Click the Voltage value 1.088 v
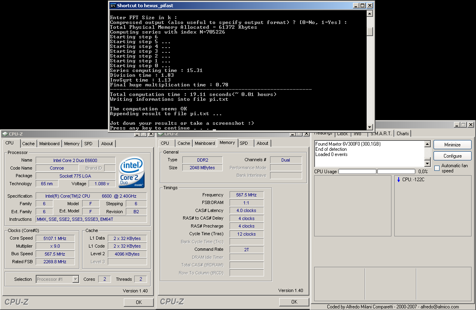Viewport: 476px width, 310px height. coord(102,184)
